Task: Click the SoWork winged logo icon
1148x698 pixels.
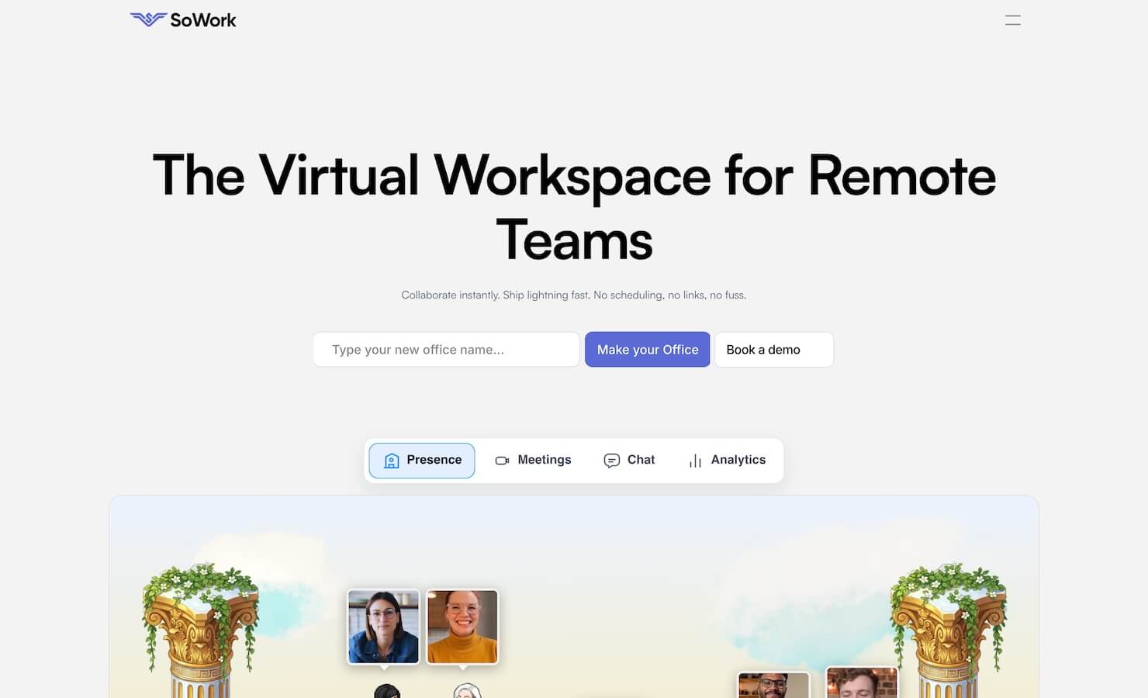Action: click(x=148, y=19)
